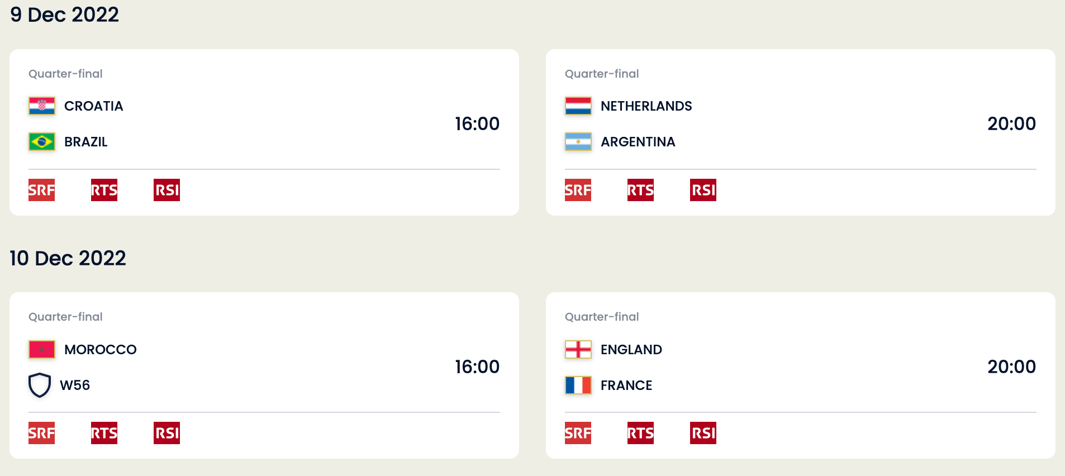Click the 16:00 Morocco match kickoff time
Screen dimensions: 1065x476
477,367
